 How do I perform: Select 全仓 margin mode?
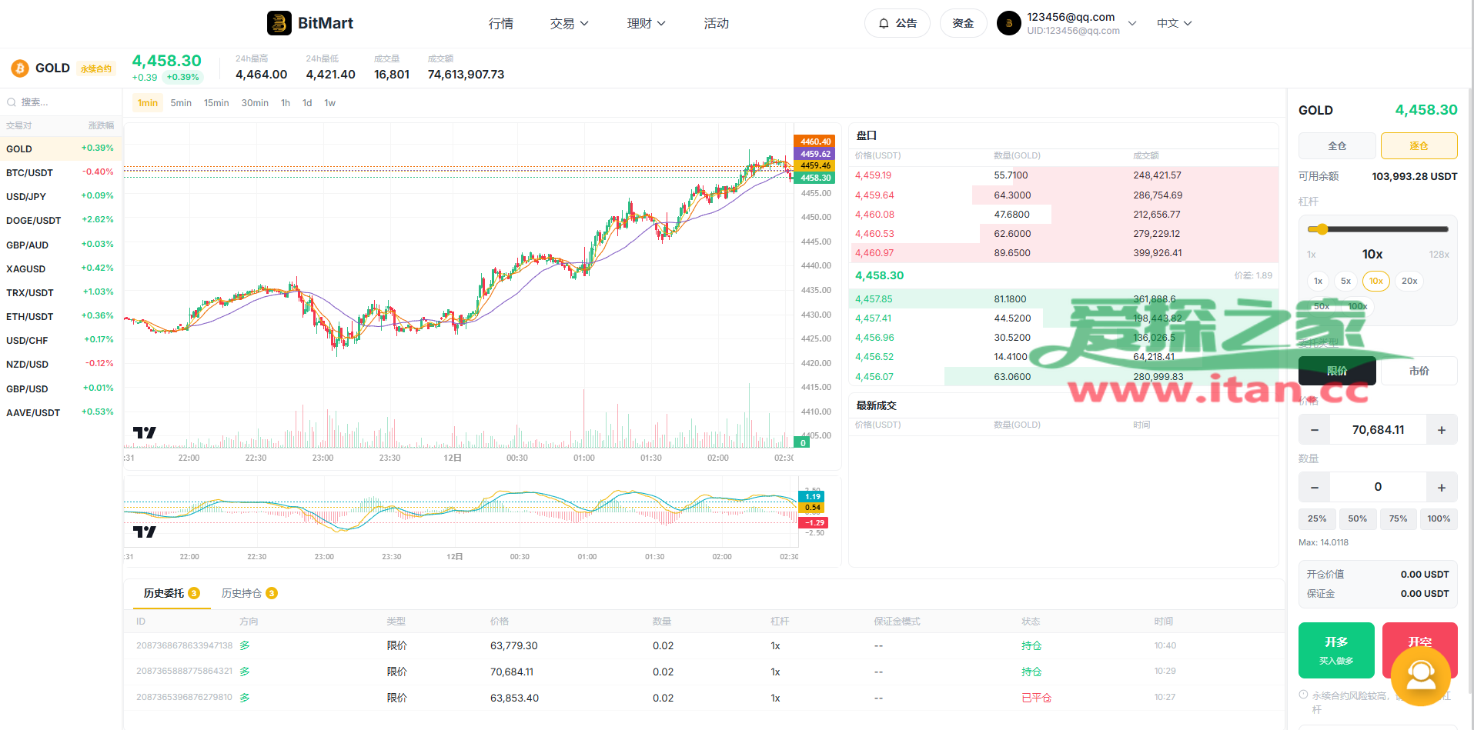coord(1337,146)
